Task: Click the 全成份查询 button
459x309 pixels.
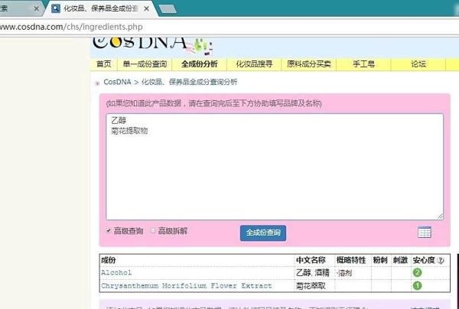Action: [263, 233]
